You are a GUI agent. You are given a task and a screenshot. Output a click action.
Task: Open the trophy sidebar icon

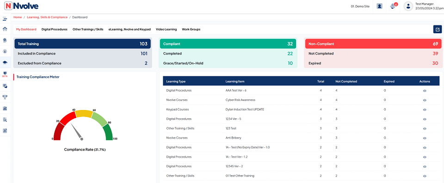5,97
